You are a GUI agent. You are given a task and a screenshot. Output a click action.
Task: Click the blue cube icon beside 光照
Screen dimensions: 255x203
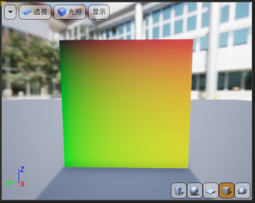click(x=62, y=12)
